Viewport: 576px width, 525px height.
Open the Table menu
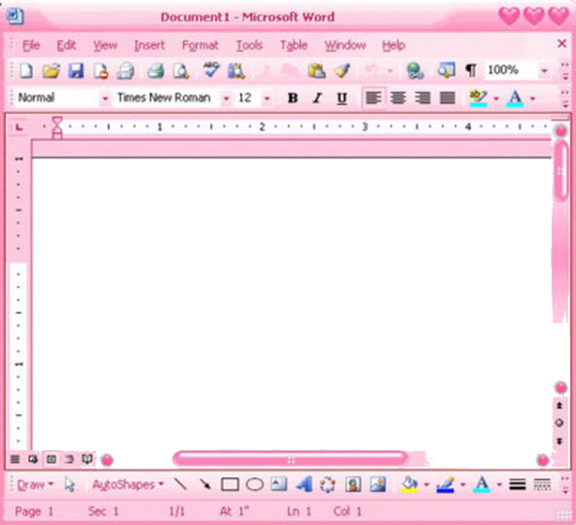[x=294, y=45]
